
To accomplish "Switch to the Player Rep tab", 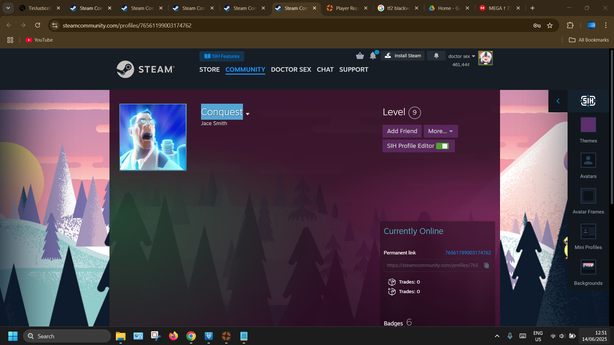I will [x=347, y=8].
